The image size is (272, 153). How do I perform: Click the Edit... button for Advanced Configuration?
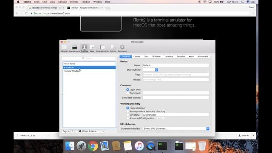click(161, 118)
